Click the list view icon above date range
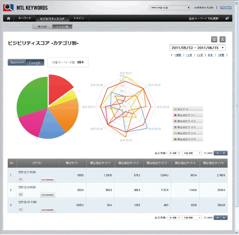 214,39
